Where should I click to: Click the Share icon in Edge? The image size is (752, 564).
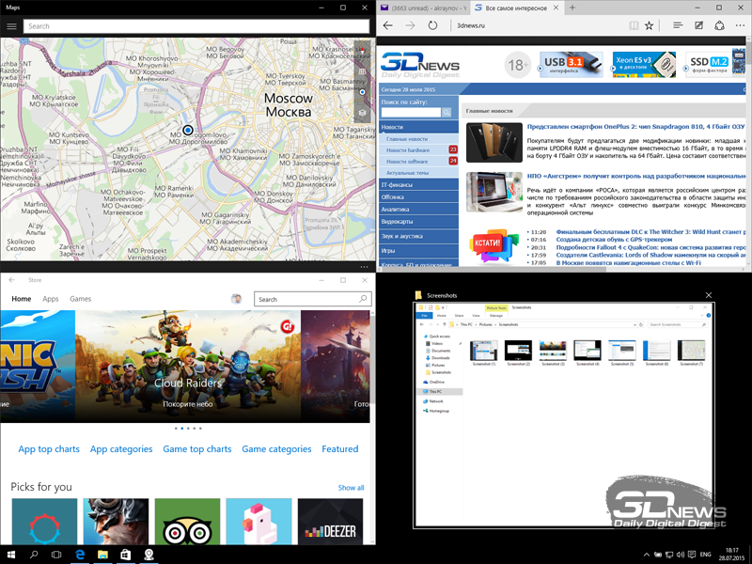click(x=719, y=25)
